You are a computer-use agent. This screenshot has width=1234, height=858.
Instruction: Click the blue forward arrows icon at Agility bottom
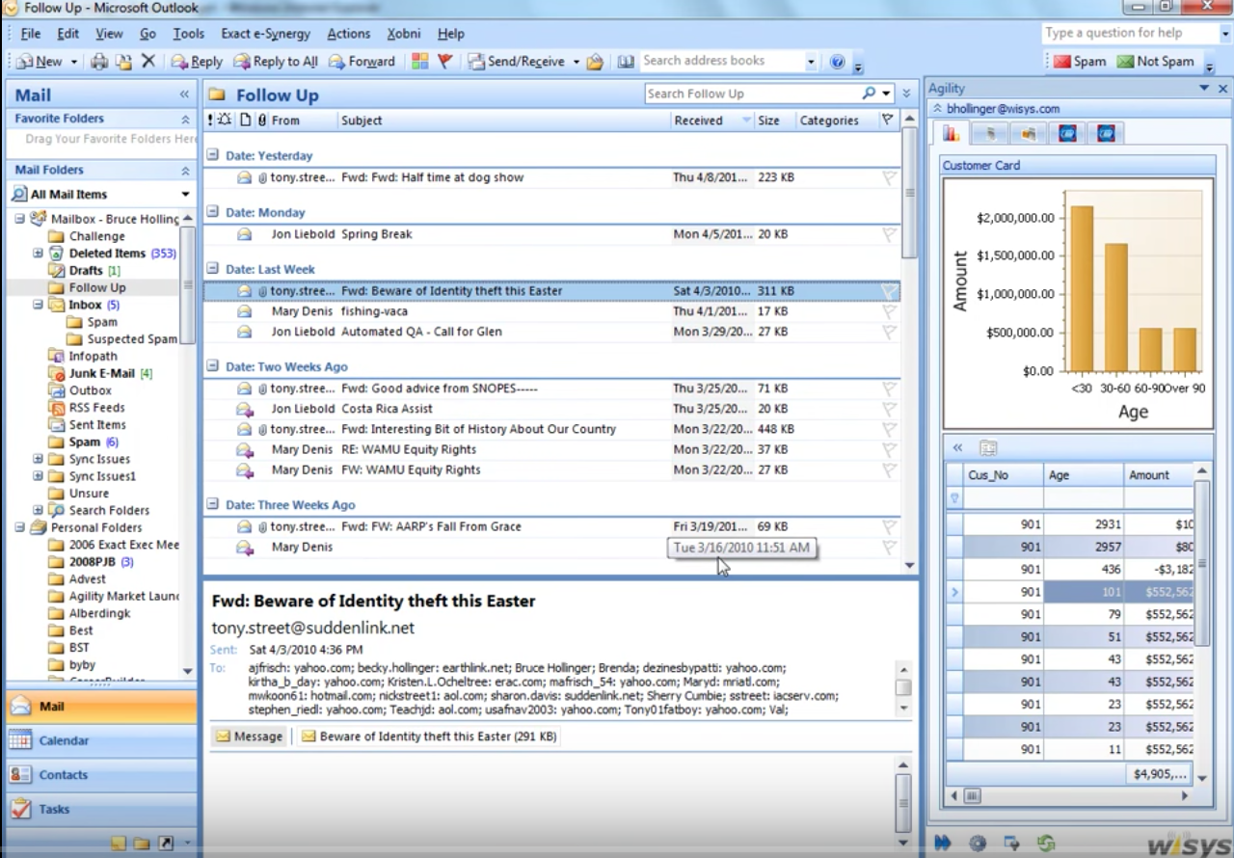942,843
